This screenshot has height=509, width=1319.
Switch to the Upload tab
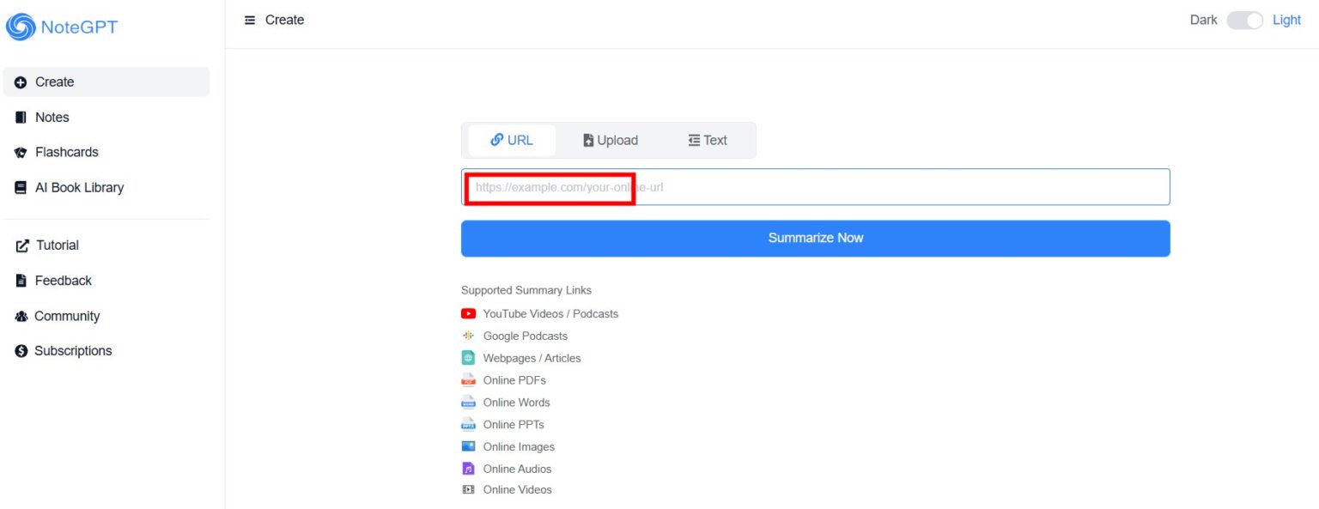pyautogui.click(x=610, y=139)
